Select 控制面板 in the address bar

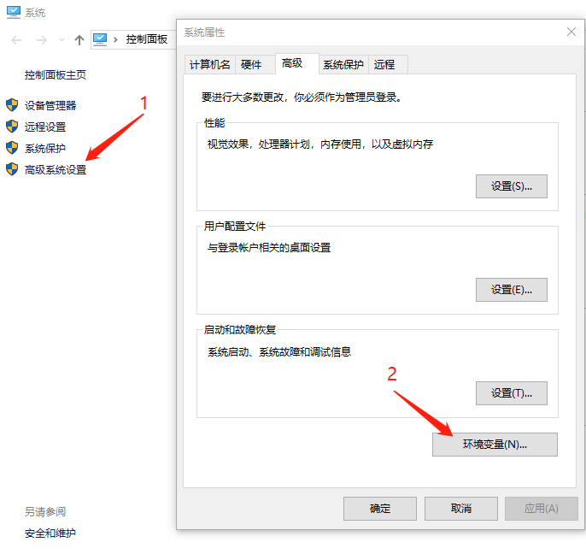tap(147, 39)
